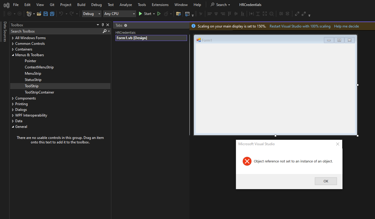Click the Size to Grid magnifier icon
Screen dimensions: 375x219
tap(271, 14)
